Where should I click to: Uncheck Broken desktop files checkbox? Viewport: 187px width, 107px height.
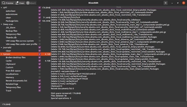(39, 57)
